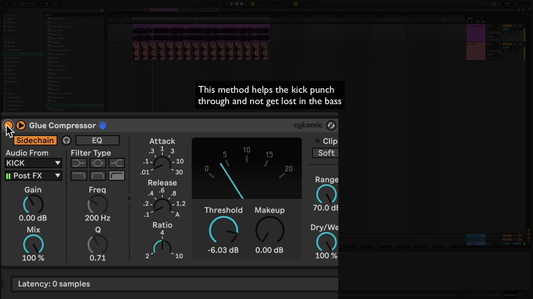Click the 0.71 Q value
This screenshot has width=533, height=299.
tap(97, 258)
